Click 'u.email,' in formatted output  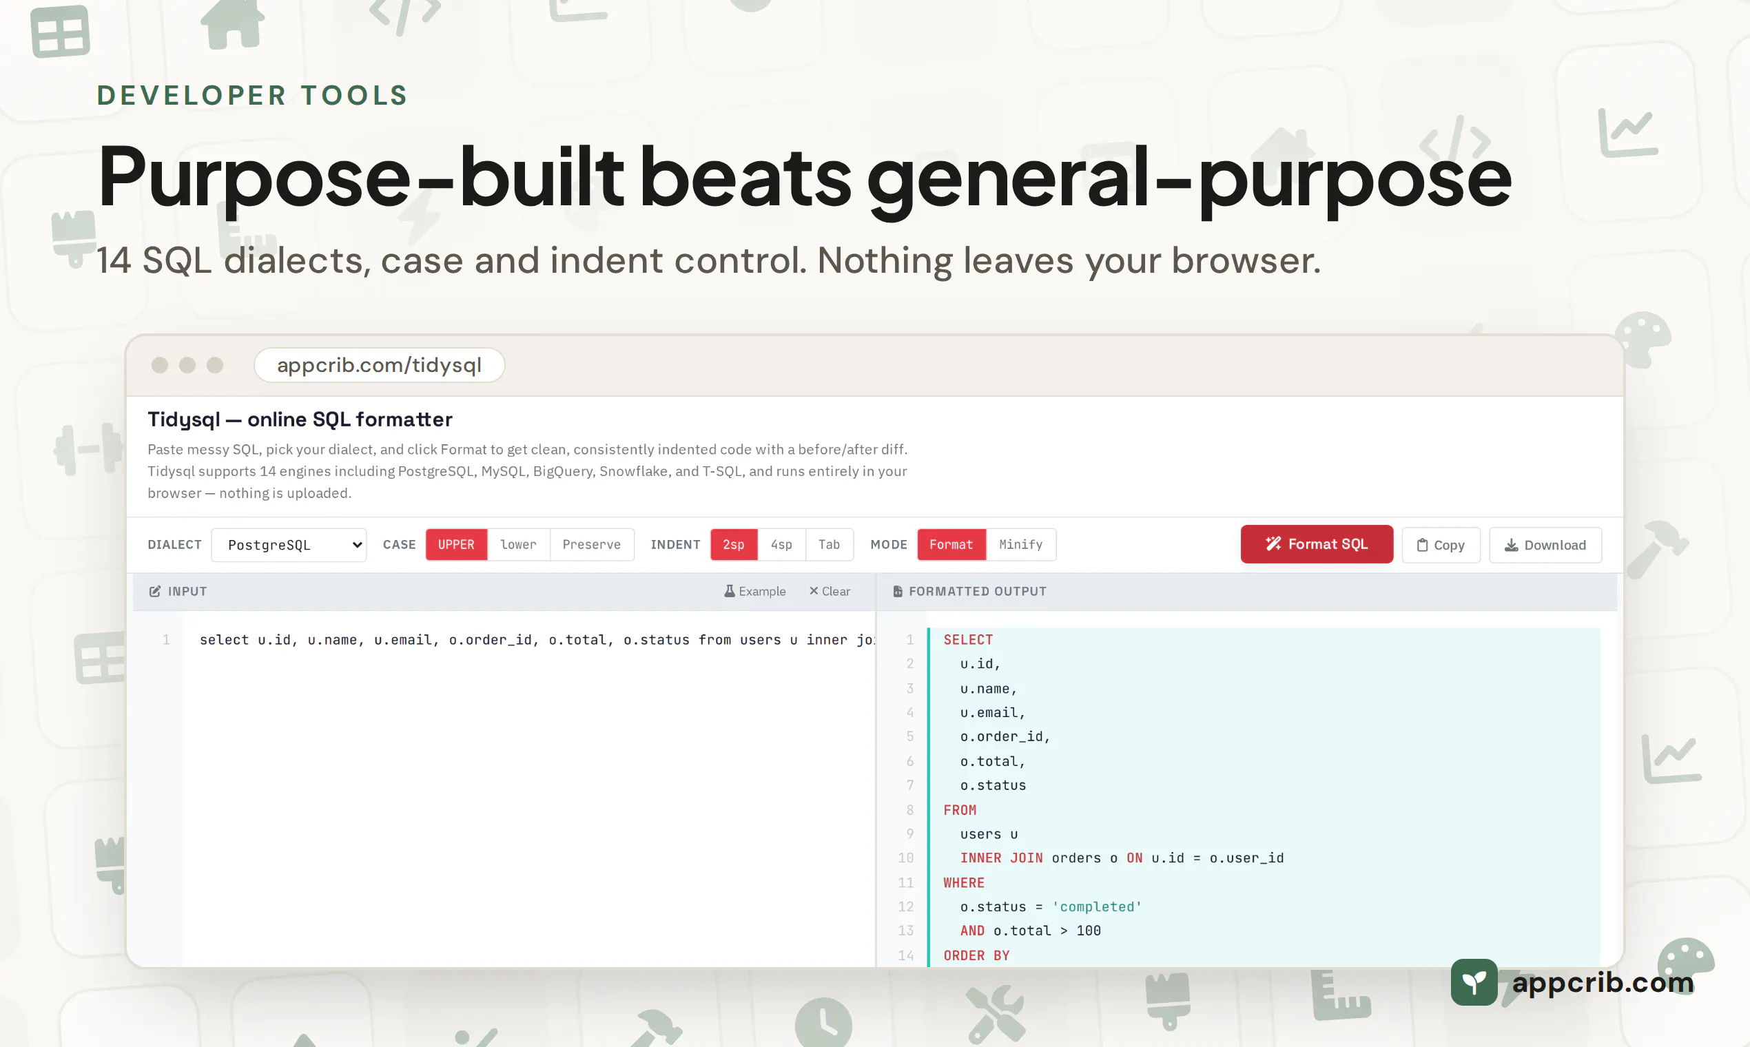(x=993, y=713)
